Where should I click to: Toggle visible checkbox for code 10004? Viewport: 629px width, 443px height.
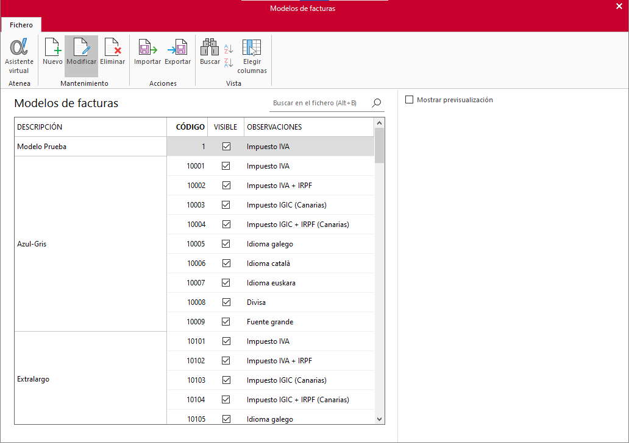point(226,225)
